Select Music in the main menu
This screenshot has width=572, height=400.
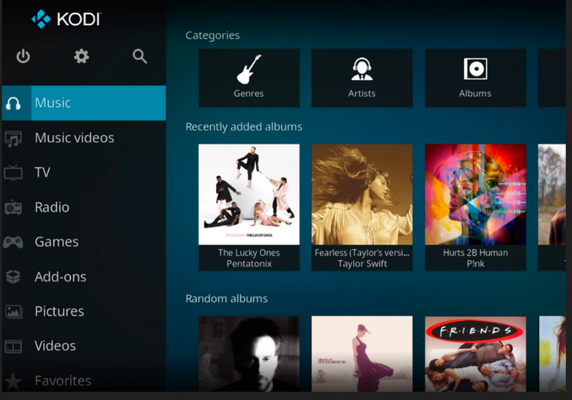[x=84, y=103]
